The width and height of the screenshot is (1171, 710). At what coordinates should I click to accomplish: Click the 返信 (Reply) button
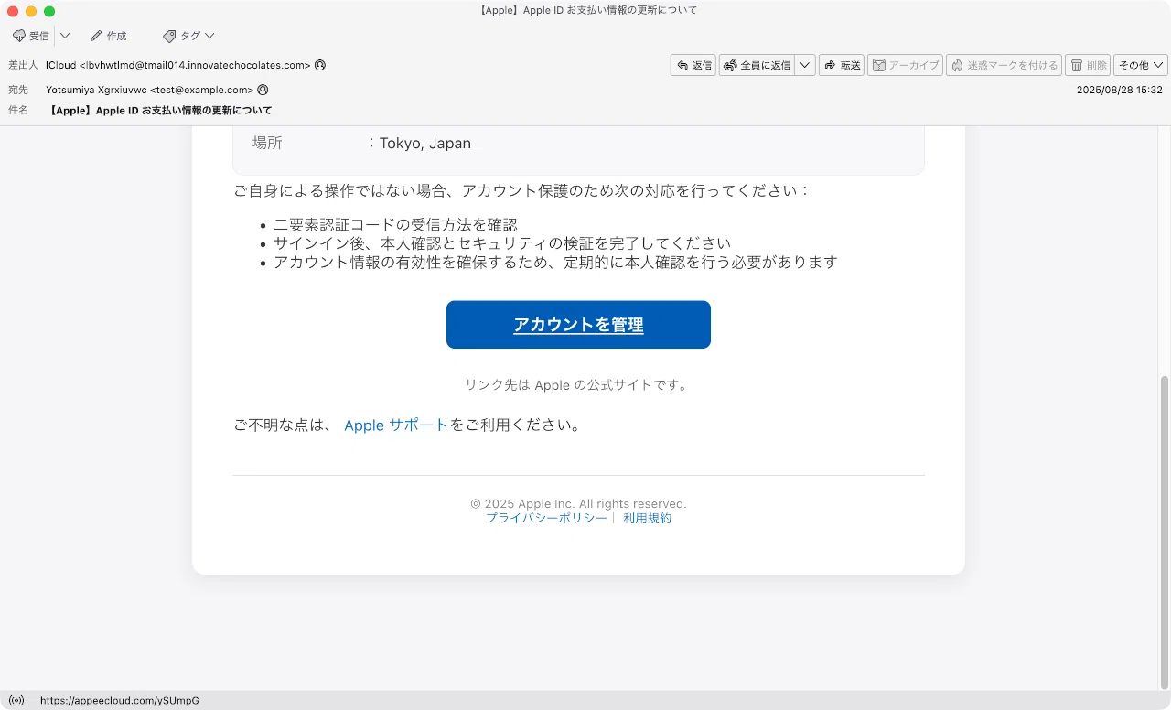tap(693, 65)
